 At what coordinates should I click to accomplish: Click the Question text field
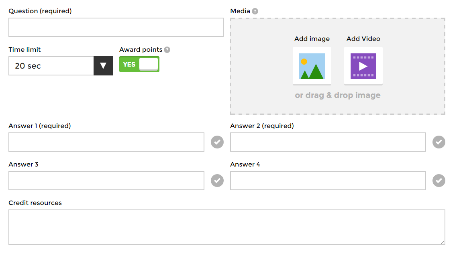(x=116, y=27)
